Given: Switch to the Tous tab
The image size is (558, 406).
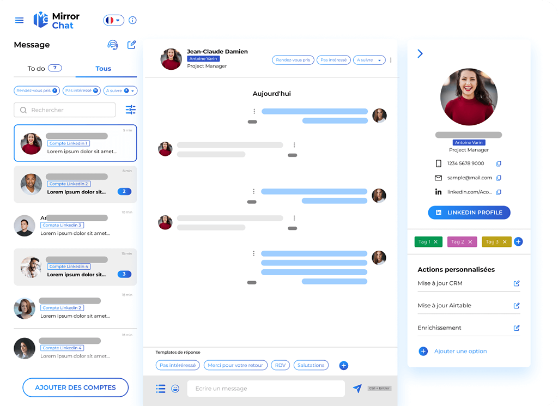Looking at the screenshot, I should [102, 68].
